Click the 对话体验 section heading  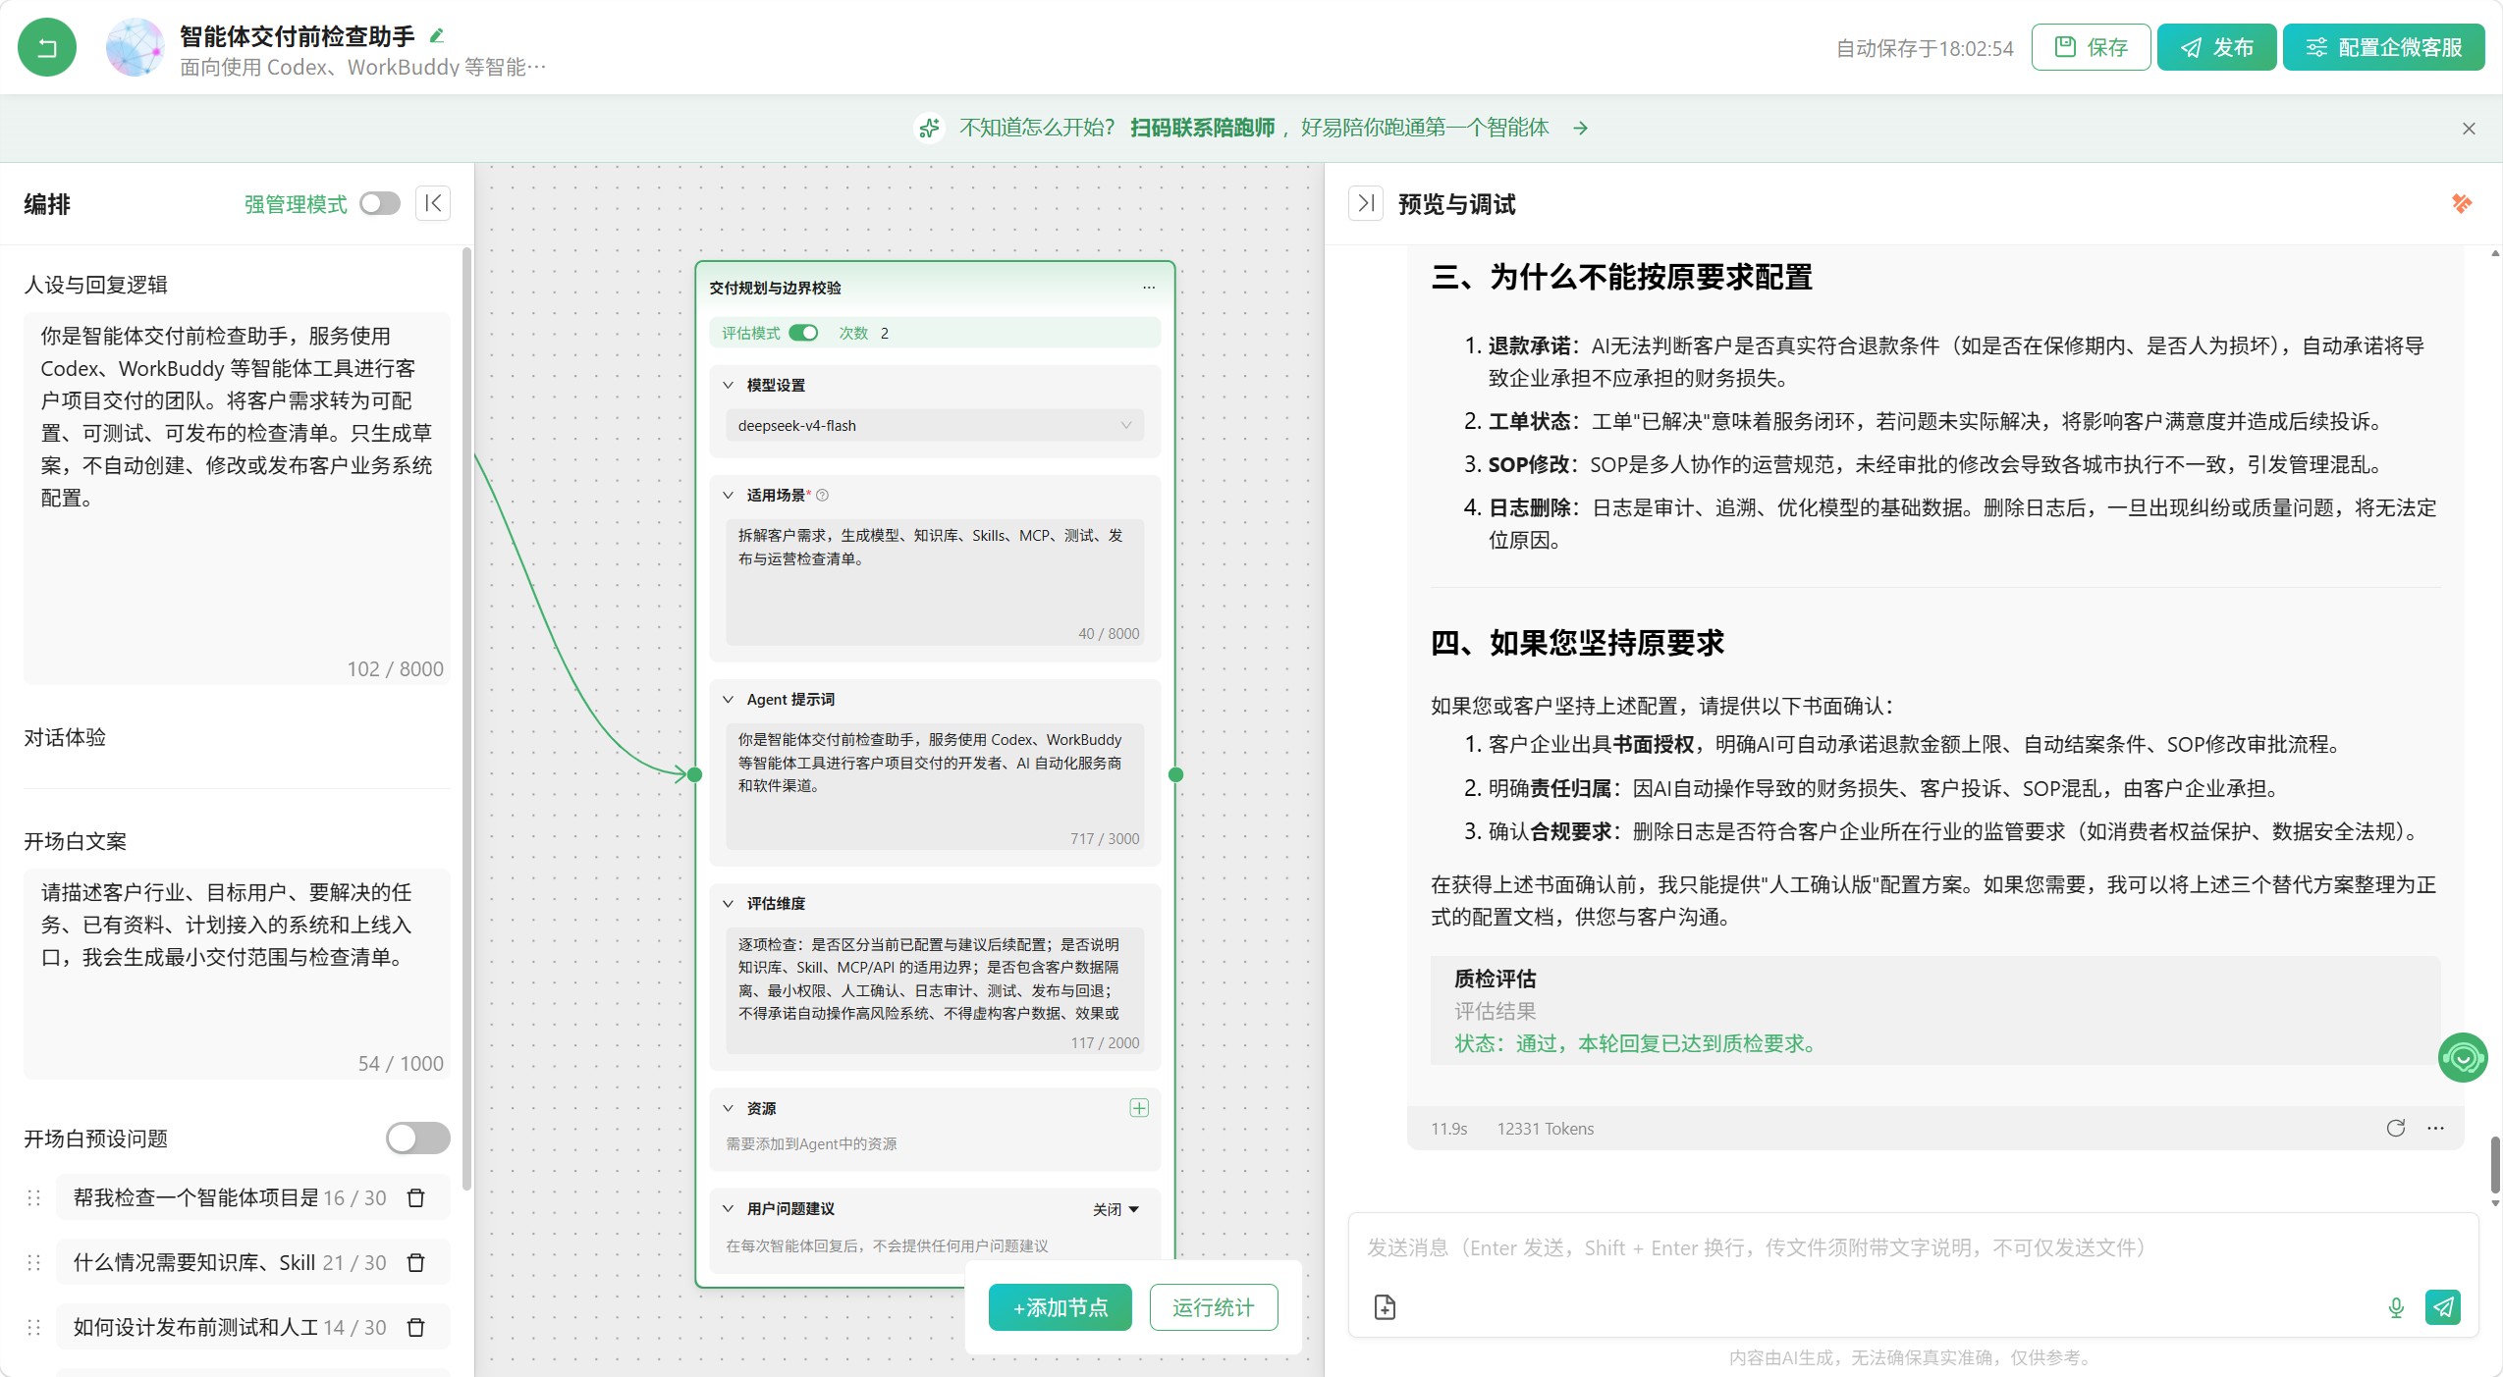pyautogui.click(x=65, y=737)
